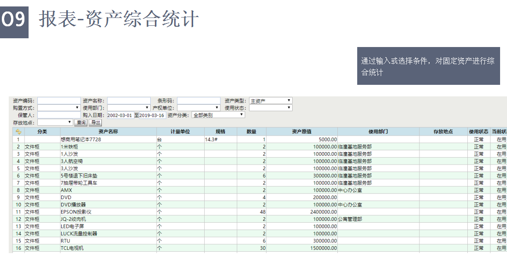Click the 购入日期 start date 2002-03-01
Viewport: 507px width, 272px height.
click(120, 115)
